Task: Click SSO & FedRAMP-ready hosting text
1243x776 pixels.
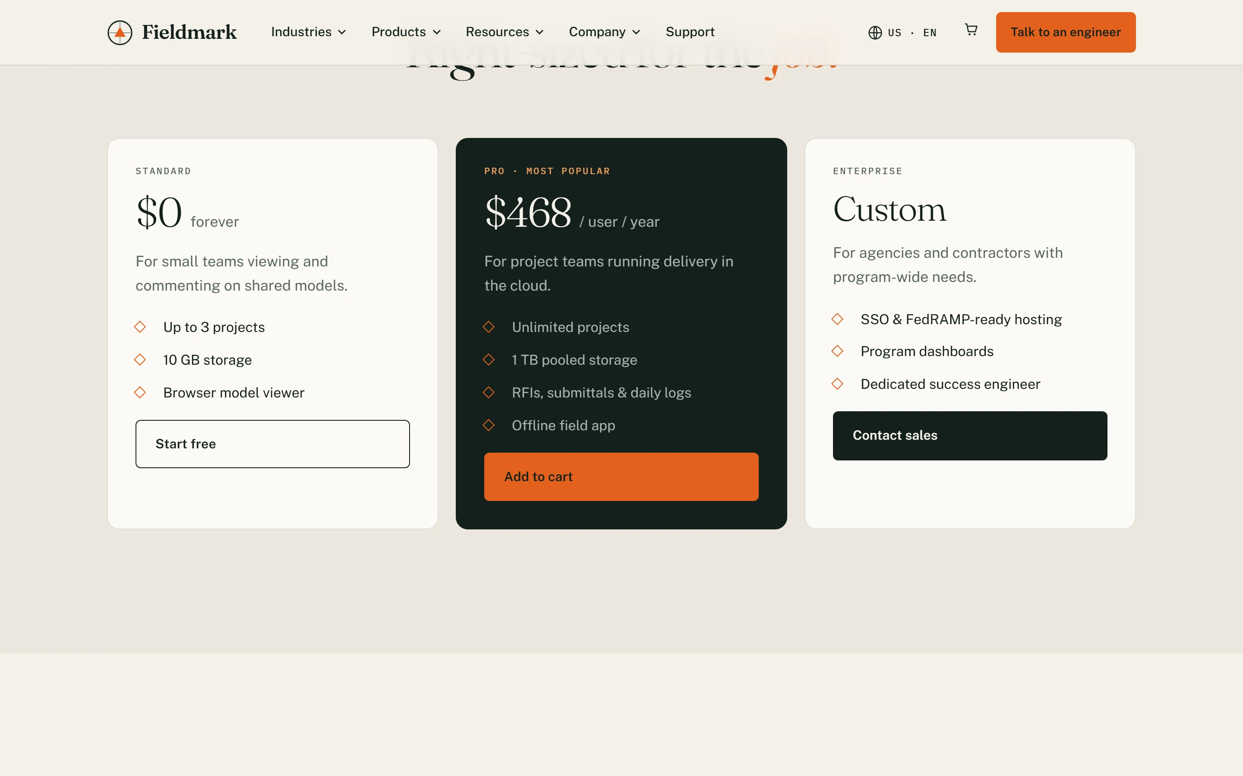Action: 961,319
